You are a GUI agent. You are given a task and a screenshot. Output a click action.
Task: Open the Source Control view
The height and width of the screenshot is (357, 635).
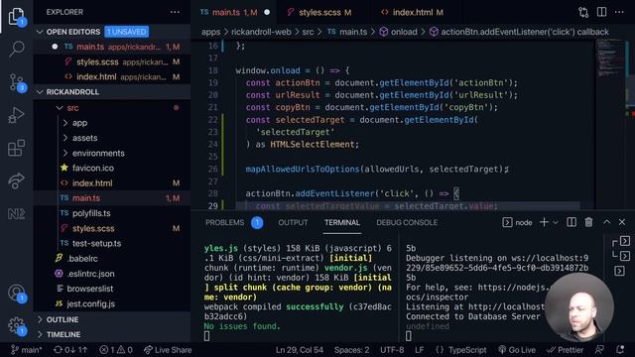click(16, 82)
